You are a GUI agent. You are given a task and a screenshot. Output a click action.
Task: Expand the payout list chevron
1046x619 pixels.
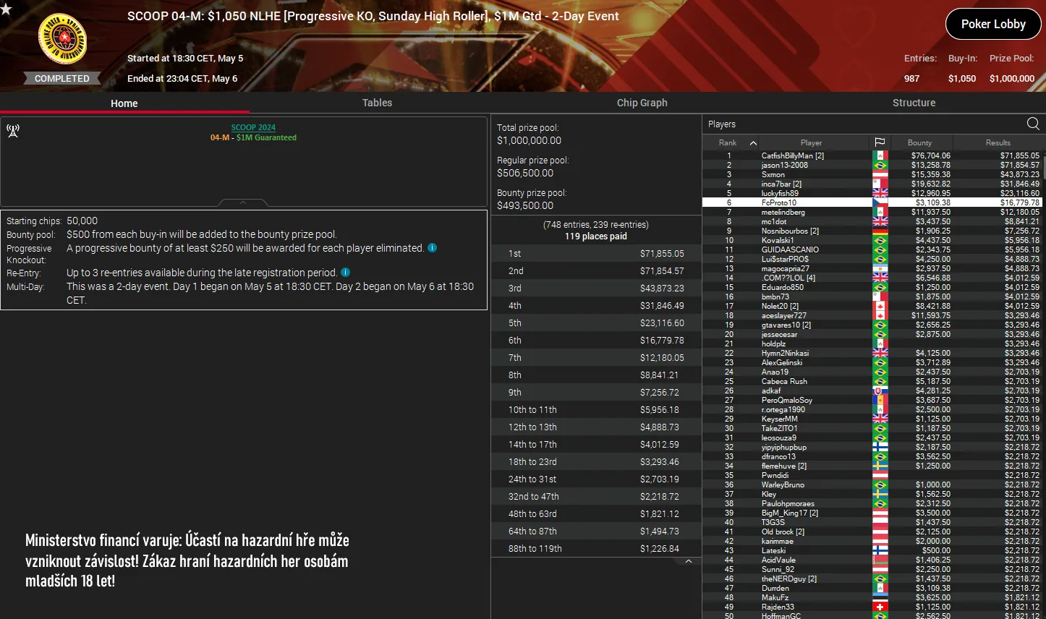tap(689, 560)
